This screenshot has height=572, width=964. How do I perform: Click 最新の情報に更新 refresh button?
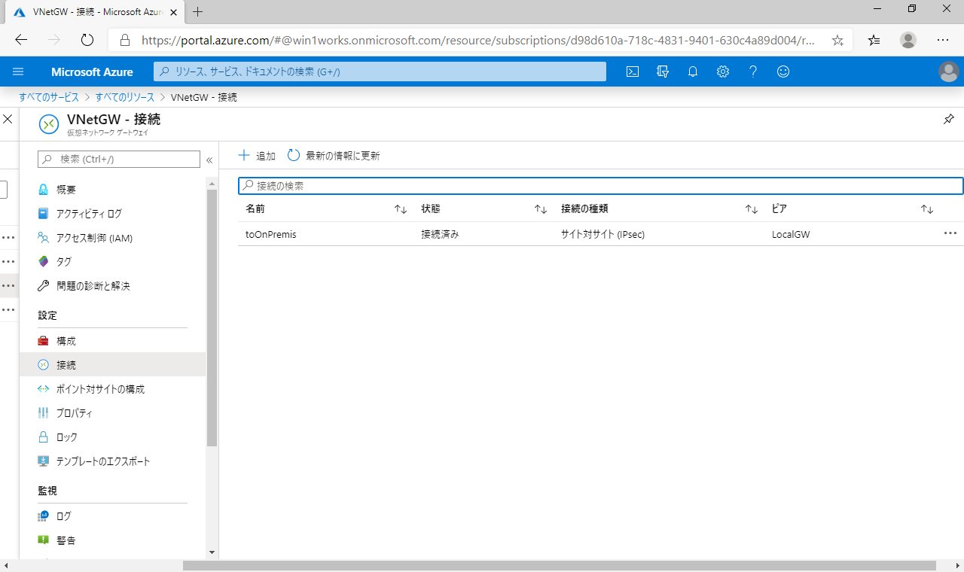pyautogui.click(x=334, y=156)
